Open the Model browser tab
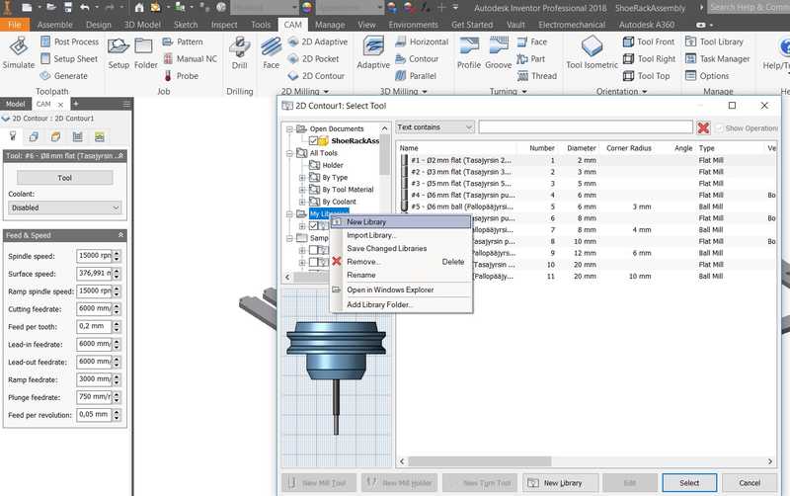 pos(16,104)
